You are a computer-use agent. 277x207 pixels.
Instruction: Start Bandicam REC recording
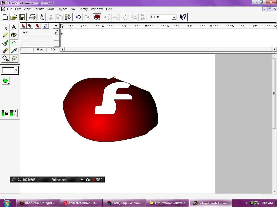98,180
